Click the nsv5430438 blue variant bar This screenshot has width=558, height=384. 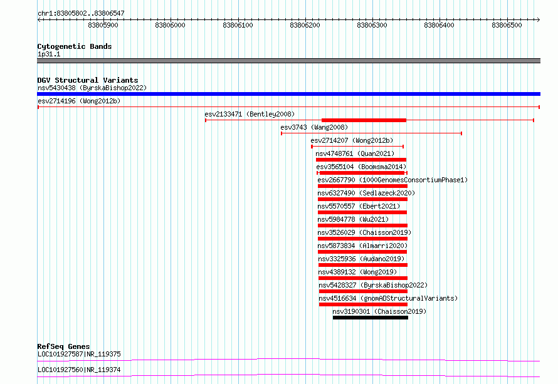click(288, 94)
